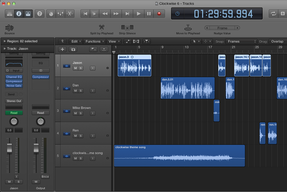Click the clock display mode icon
The width and height of the screenshot is (287, 192).
pos(177,14)
